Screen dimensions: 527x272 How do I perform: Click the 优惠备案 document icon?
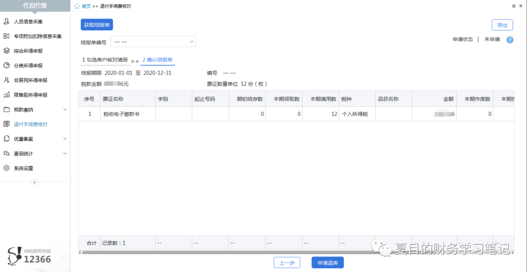coord(6,139)
